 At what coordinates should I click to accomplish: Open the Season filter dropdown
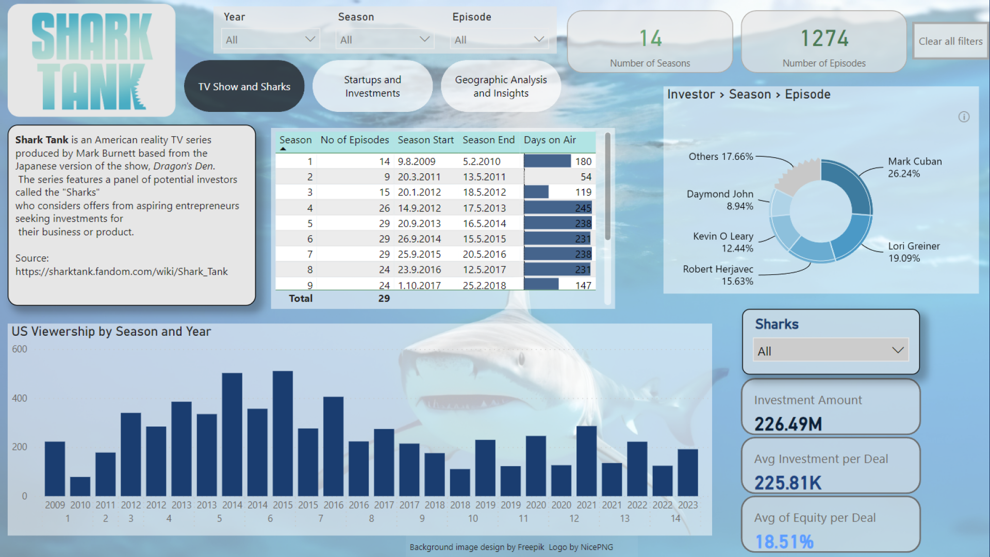point(385,40)
